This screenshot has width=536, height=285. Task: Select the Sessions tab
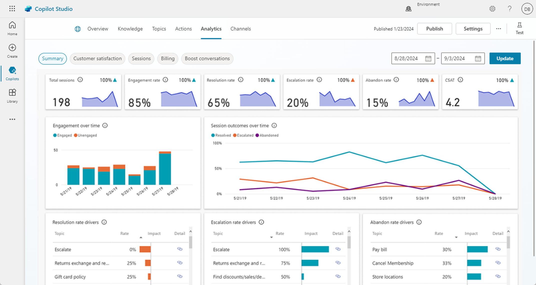141,58
